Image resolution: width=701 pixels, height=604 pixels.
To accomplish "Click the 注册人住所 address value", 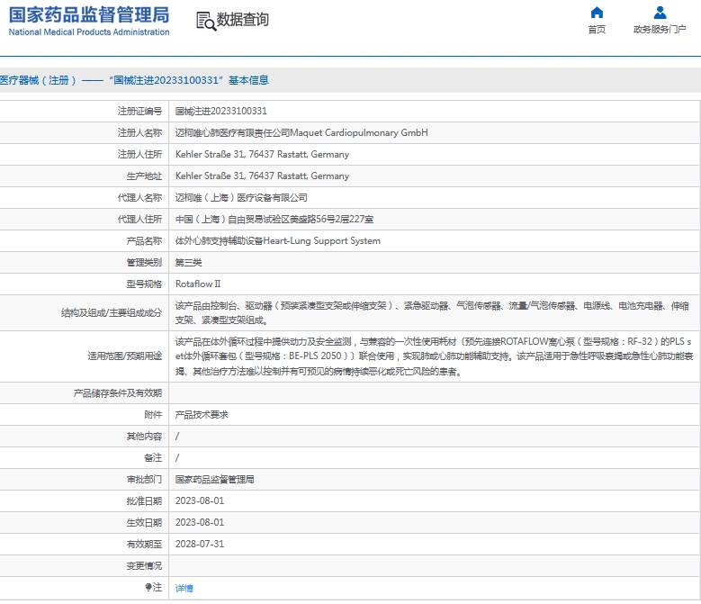I will click(262, 154).
